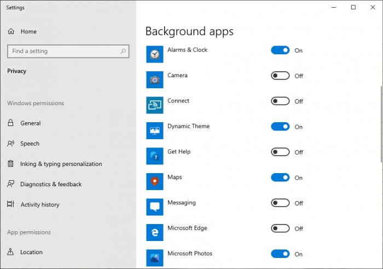Viewport: 383px width, 269px height.
Task: Click the Activity history icon
Action: click(11, 204)
